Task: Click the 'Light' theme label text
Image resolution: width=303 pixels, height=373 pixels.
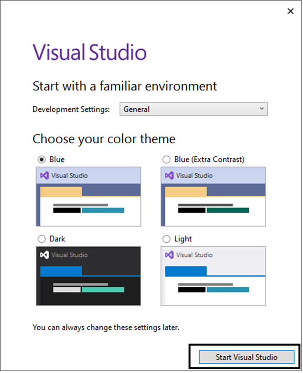Action: [x=183, y=239]
